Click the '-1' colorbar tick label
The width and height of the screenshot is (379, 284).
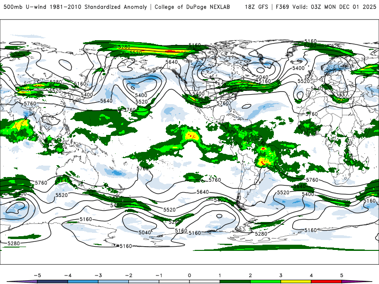[x=159, y=275]
